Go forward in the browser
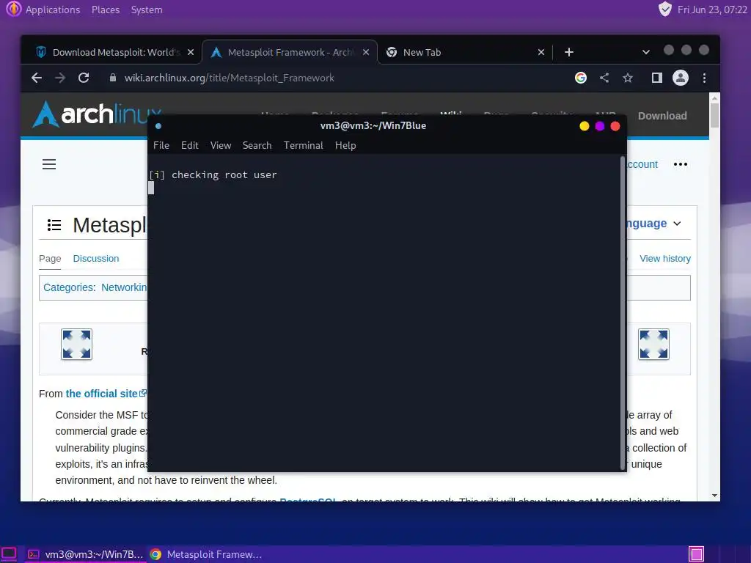This screenshot has width=751, height=563. [60, 78]
